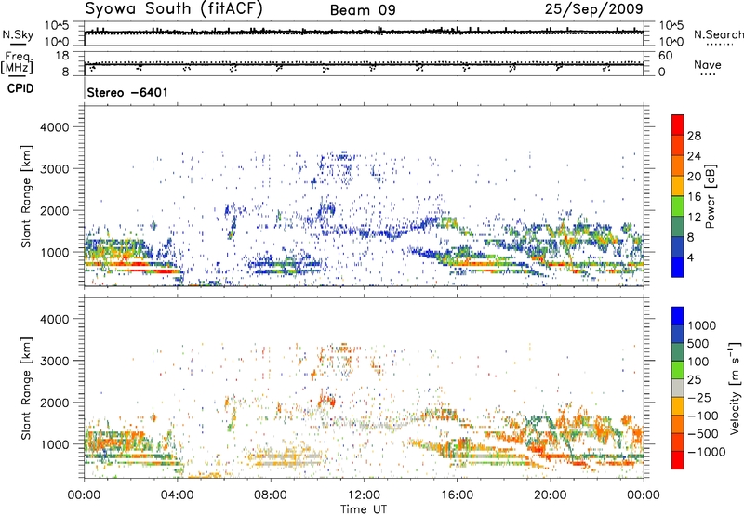The height and width of the screenshot is (515, 744).
Task: Click the '20:00' time tick label
Action: (551, 495)
